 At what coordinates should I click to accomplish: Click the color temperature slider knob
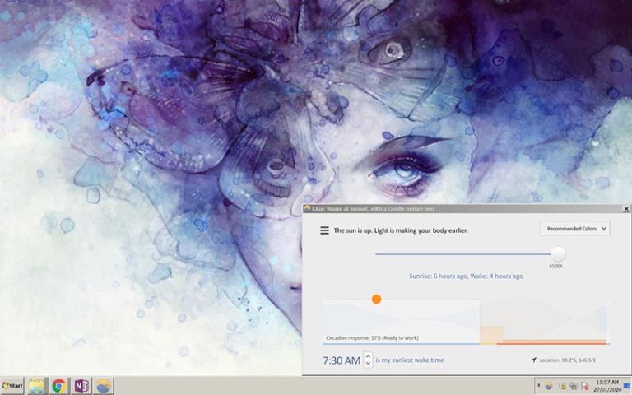tap(558, 254)
